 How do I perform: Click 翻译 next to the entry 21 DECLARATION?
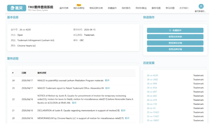(x=123, y=110)
